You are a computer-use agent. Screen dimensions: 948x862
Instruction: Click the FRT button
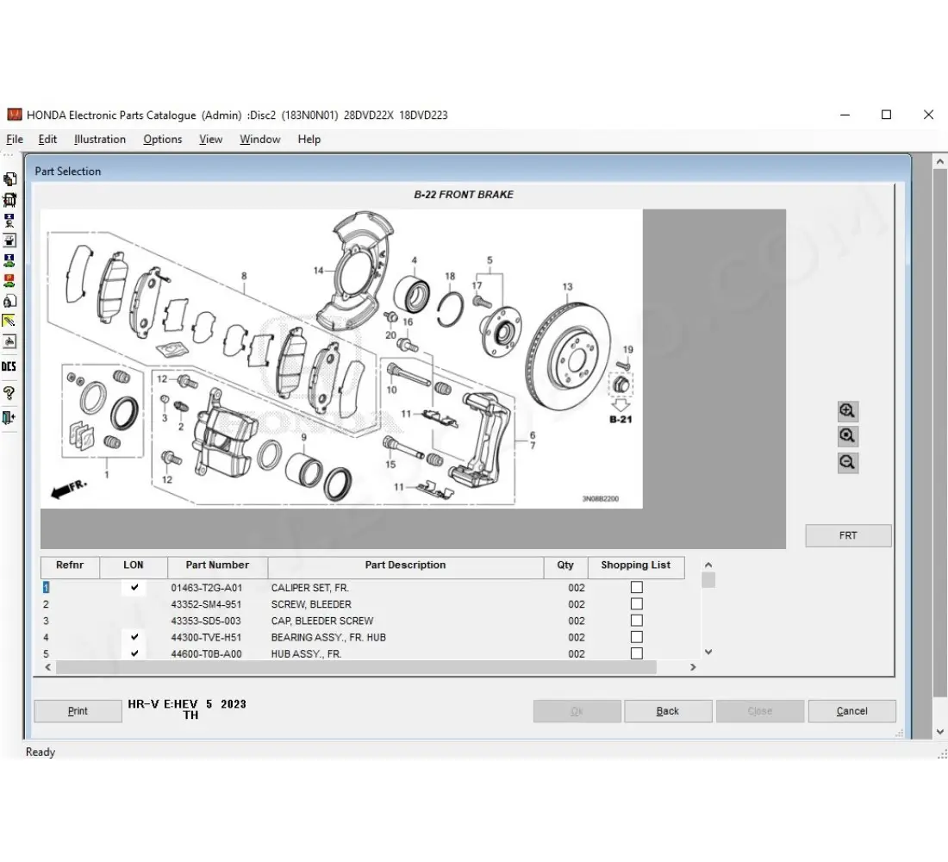(848, 535)
